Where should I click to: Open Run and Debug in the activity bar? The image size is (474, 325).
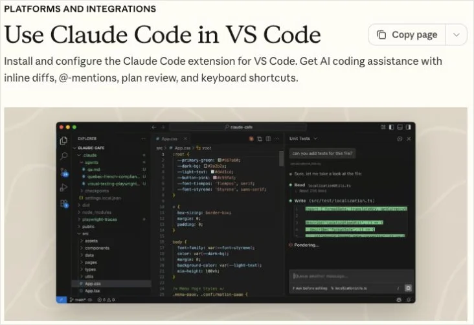click(64, 188)
